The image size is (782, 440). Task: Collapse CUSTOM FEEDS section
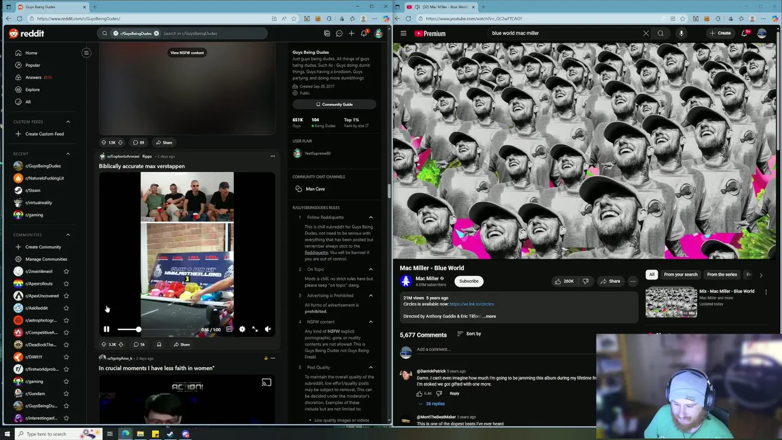click(68, 122)
